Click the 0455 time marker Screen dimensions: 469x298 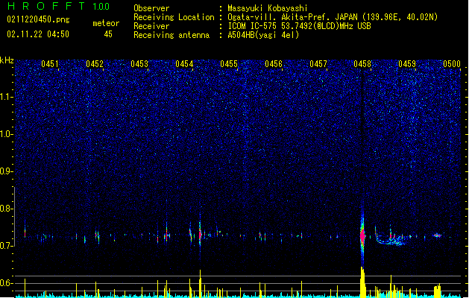coord(229,63)
